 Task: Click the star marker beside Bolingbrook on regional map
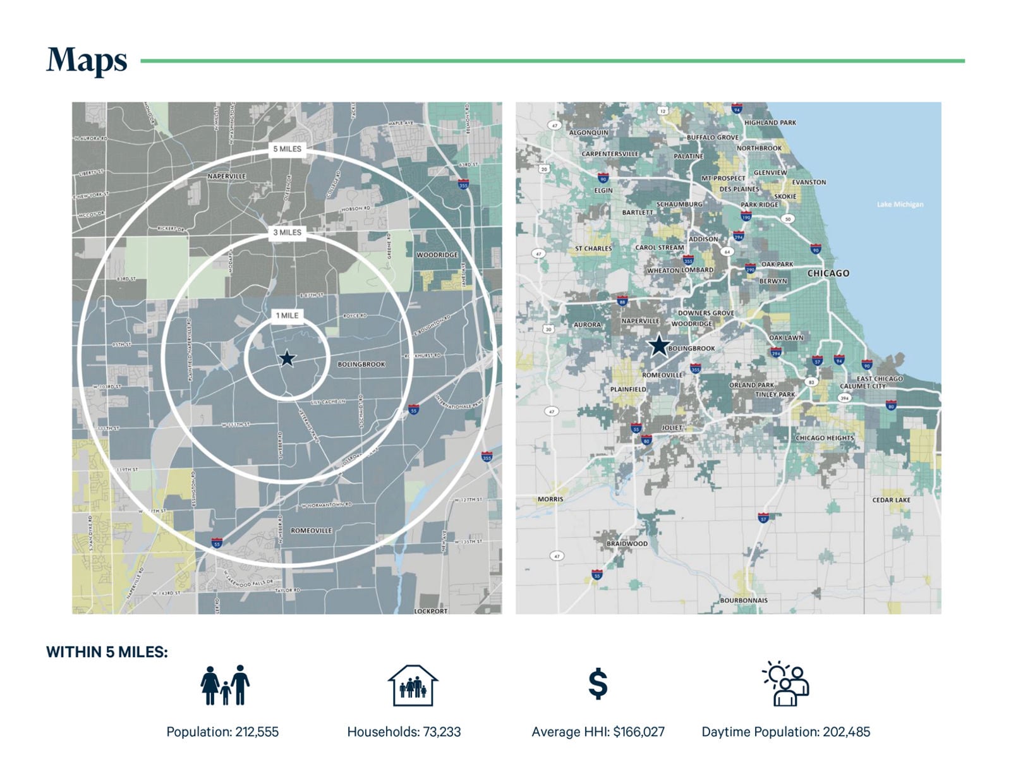click(658, 346)
